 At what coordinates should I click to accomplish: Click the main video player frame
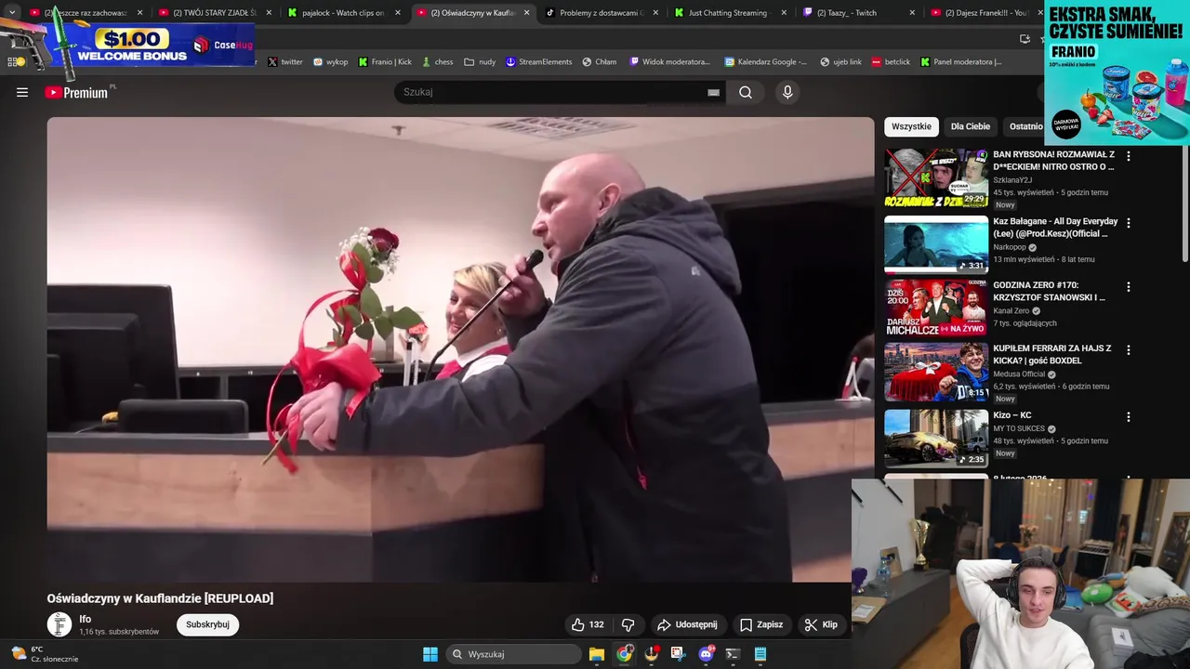[x=461, y=349]
